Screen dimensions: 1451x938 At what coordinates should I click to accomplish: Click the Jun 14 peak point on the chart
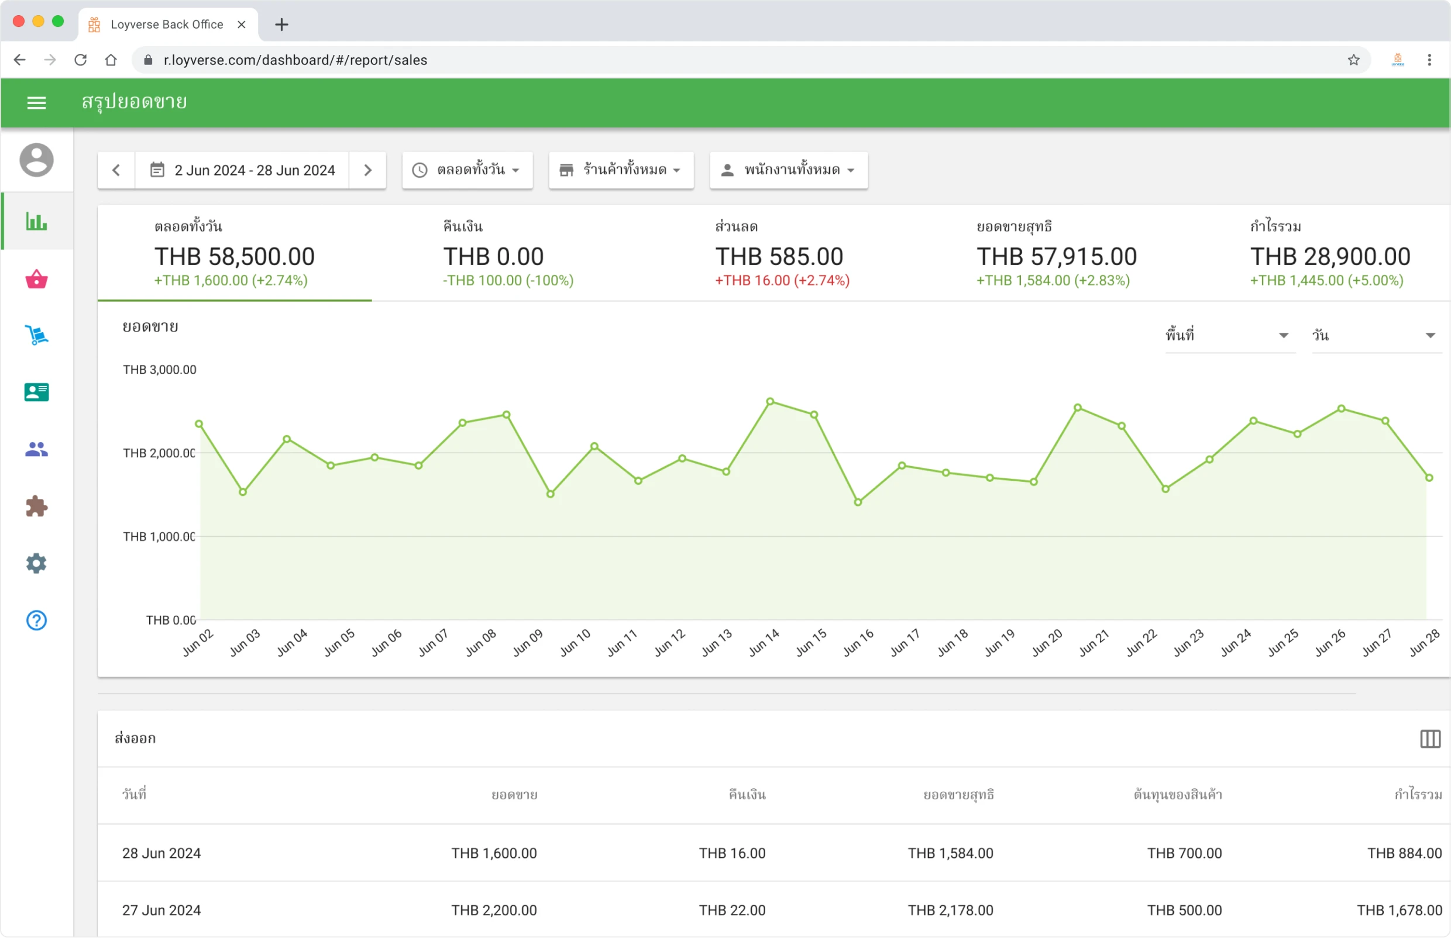coord(771,401)
